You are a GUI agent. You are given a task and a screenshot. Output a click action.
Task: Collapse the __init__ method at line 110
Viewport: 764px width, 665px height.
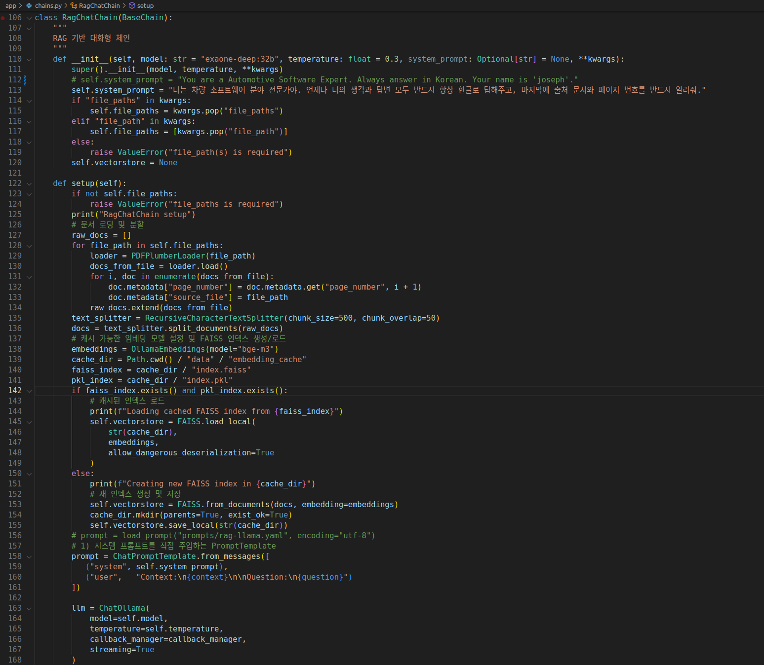(x=29, y=59)
